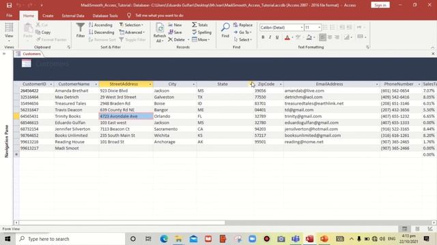This screenshot has height=245, width=437.
Task: Open CustomerID column filter dropdown arrow
Action: coord(51,84)
